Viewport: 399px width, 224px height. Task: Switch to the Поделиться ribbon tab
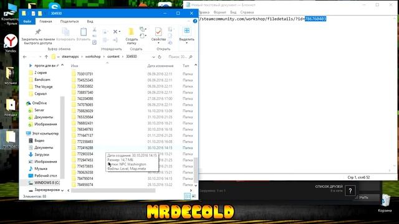(69, 21)
